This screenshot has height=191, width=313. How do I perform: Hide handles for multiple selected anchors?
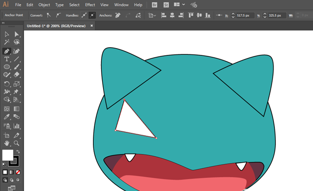pyautogui.click(x=92, y=15)
